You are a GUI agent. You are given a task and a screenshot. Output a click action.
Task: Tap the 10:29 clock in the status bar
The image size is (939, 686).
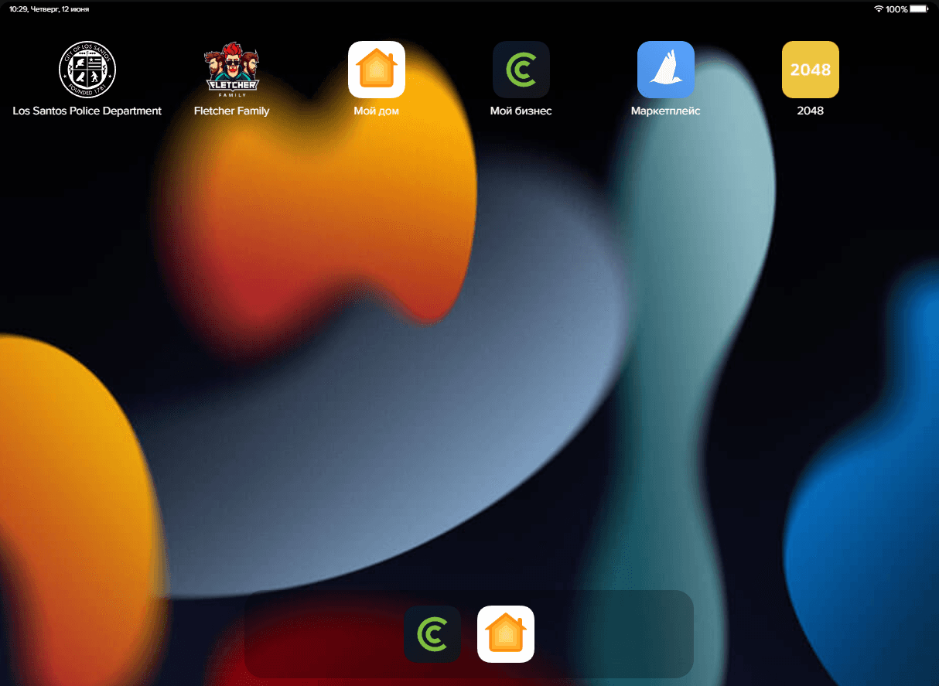(x=18, y=9)
